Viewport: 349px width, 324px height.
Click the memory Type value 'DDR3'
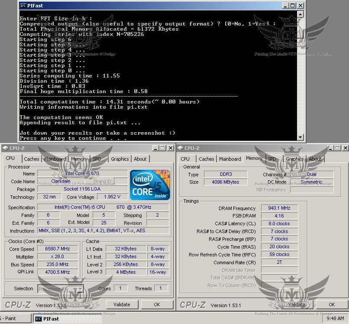pos(226,174)
